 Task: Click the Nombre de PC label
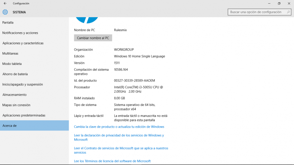pyautogui.click(x=85, y=30)
